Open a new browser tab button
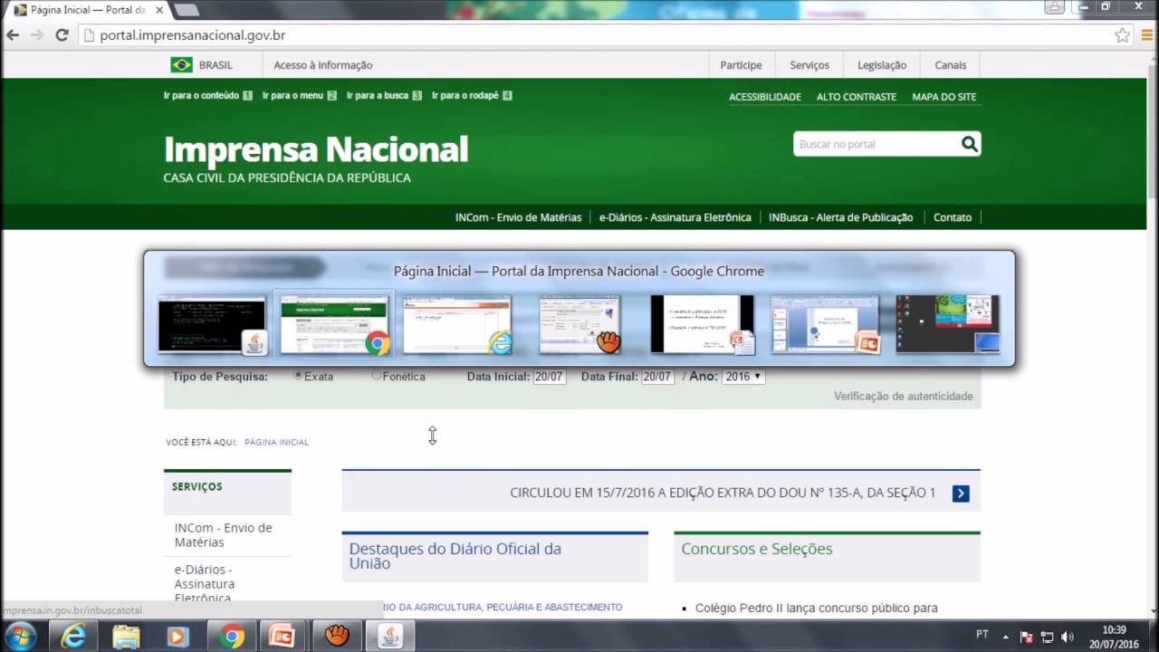Viewport: 1159px width, 652px height. click(186, 10)
